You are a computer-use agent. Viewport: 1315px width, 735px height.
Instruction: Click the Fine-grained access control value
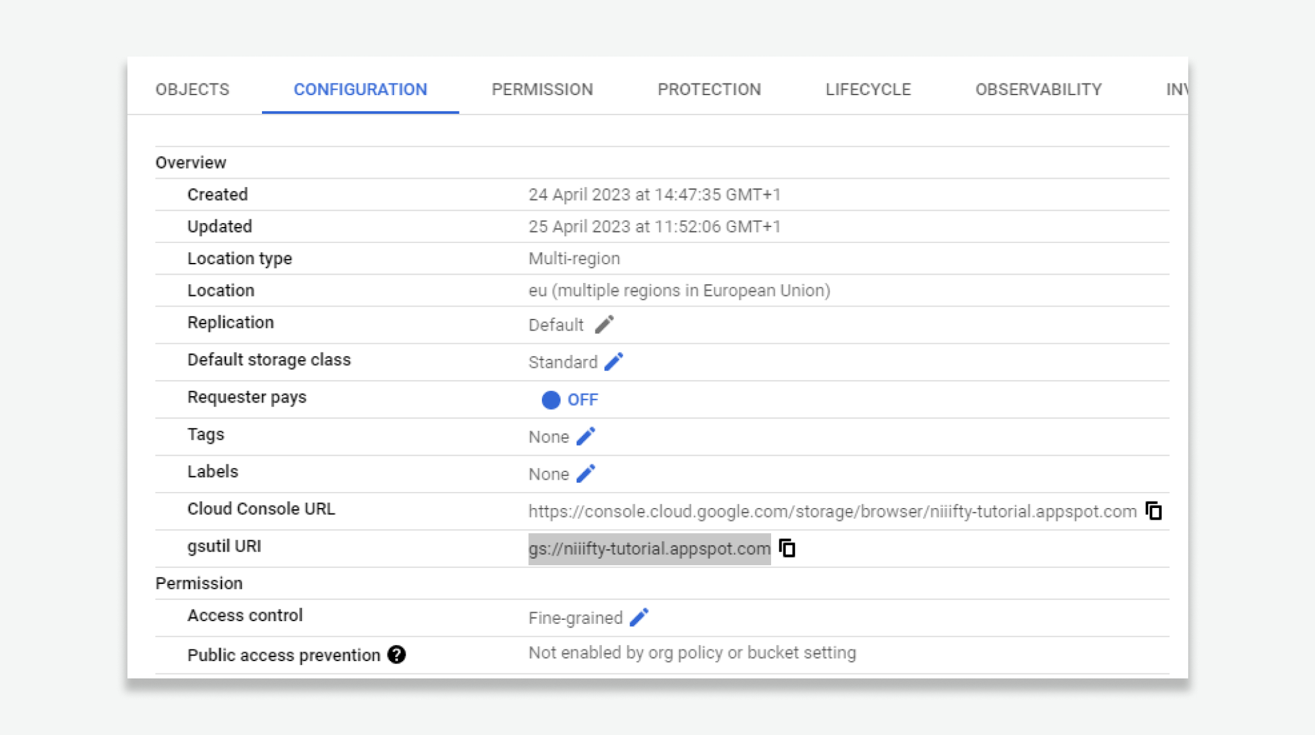575,618
